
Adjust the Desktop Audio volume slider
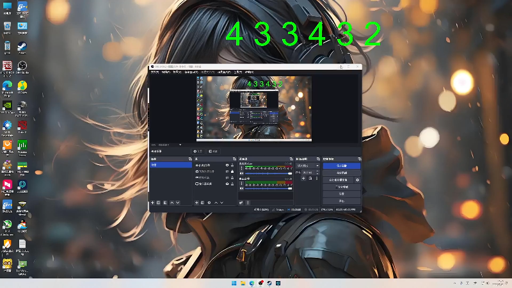click(x=268, y=188)
